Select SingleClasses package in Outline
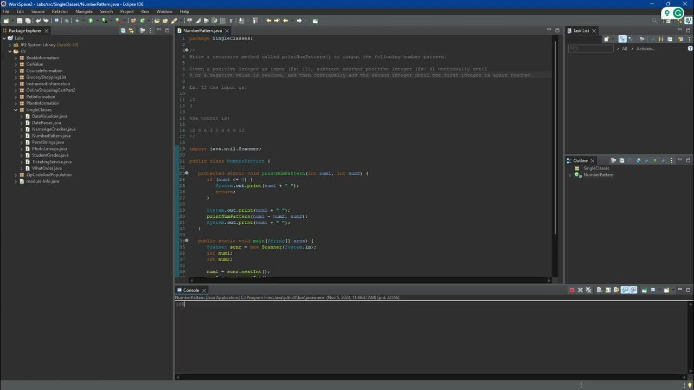This screenshot has width=694, height=390. pos(596,168)
